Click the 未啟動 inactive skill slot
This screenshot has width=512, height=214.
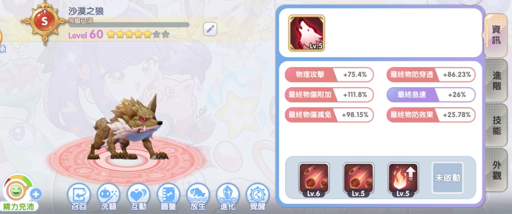(x=448, y=178)
